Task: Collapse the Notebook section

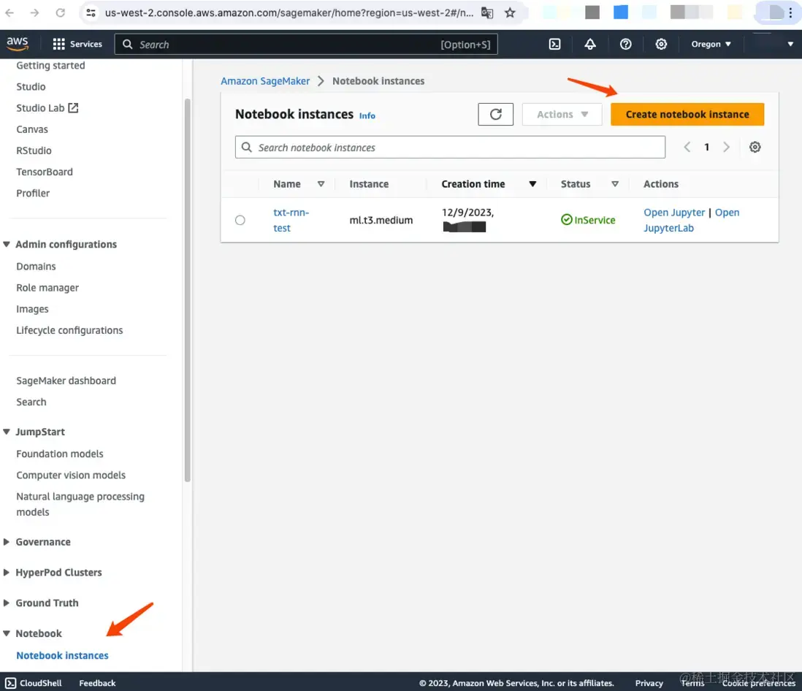Action: (7, 633)
